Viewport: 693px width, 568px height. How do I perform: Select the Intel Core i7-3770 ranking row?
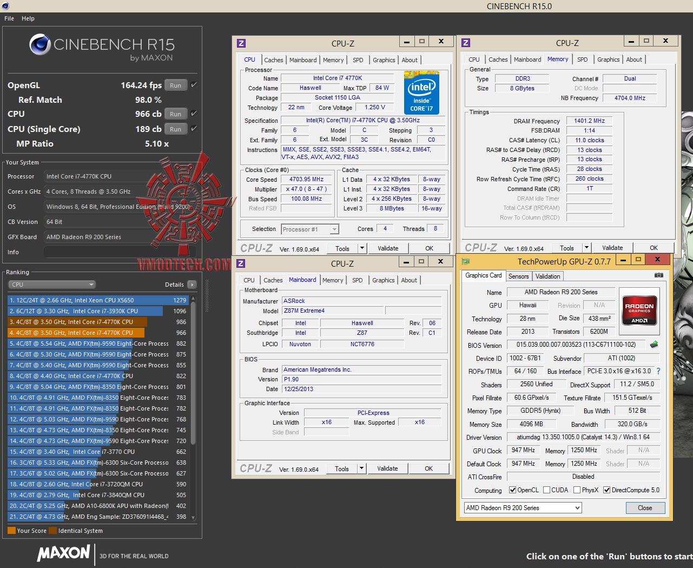tap(97, 452)
